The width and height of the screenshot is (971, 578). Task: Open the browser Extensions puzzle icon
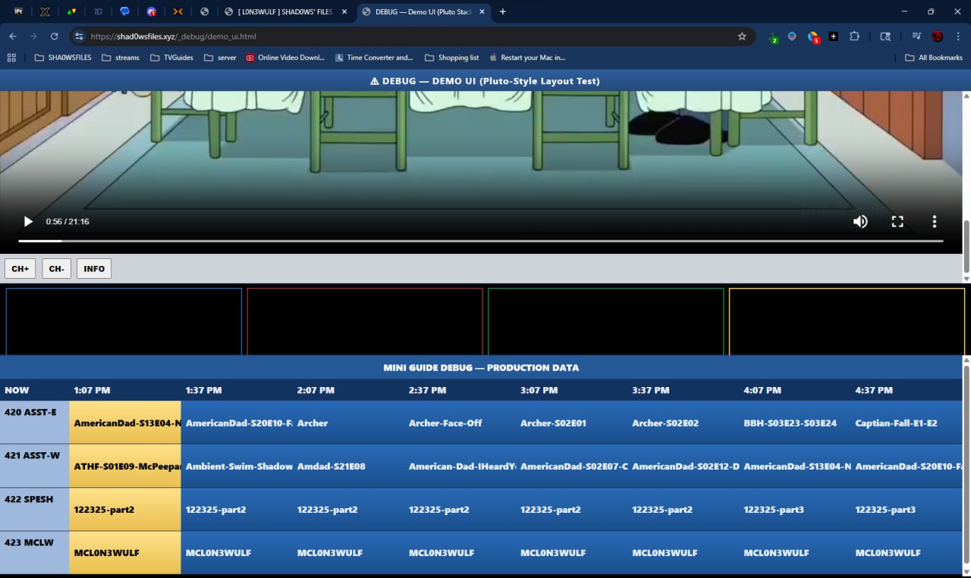click(854, 36)
